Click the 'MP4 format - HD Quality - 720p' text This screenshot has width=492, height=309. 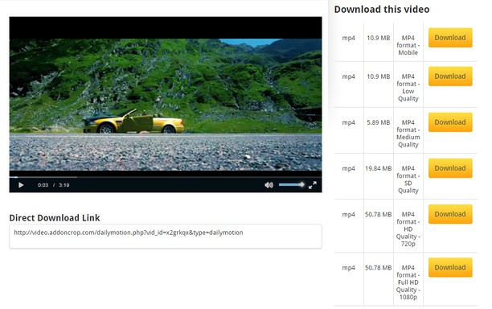(x=408, y=229)
